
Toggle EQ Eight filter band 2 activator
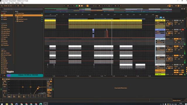point(14,97)
